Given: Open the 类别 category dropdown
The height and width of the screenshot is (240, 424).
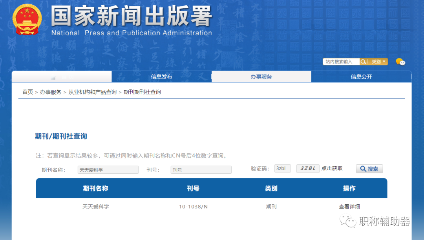Looking at the screenshot, I should pyautogui.click(x=376, y=62).
